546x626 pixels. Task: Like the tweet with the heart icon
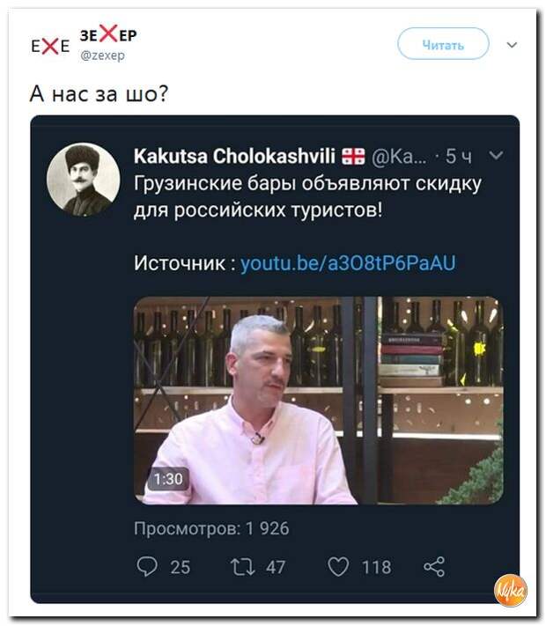[338, 566]
